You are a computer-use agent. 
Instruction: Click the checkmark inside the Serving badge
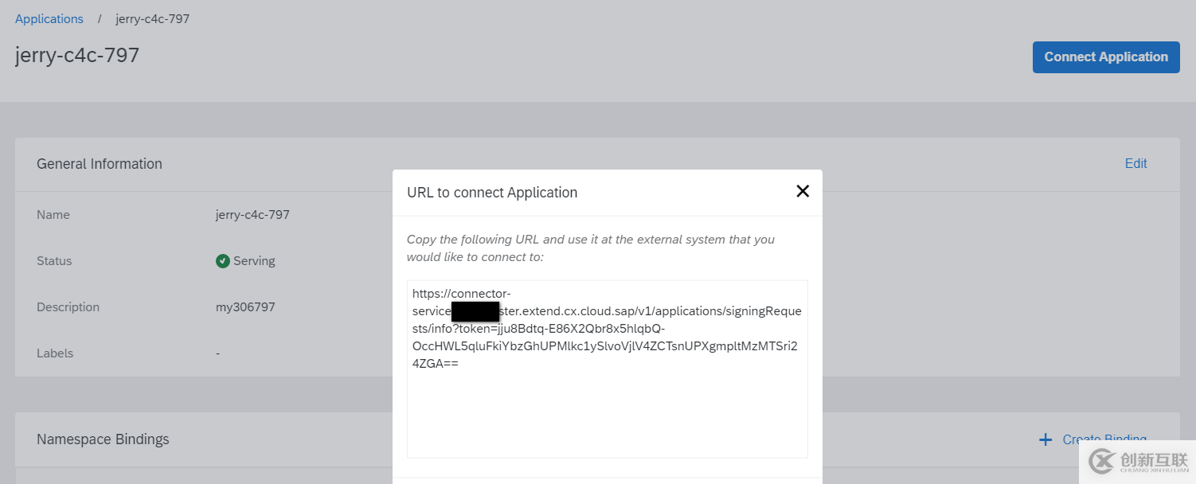(x=223, y=260)
